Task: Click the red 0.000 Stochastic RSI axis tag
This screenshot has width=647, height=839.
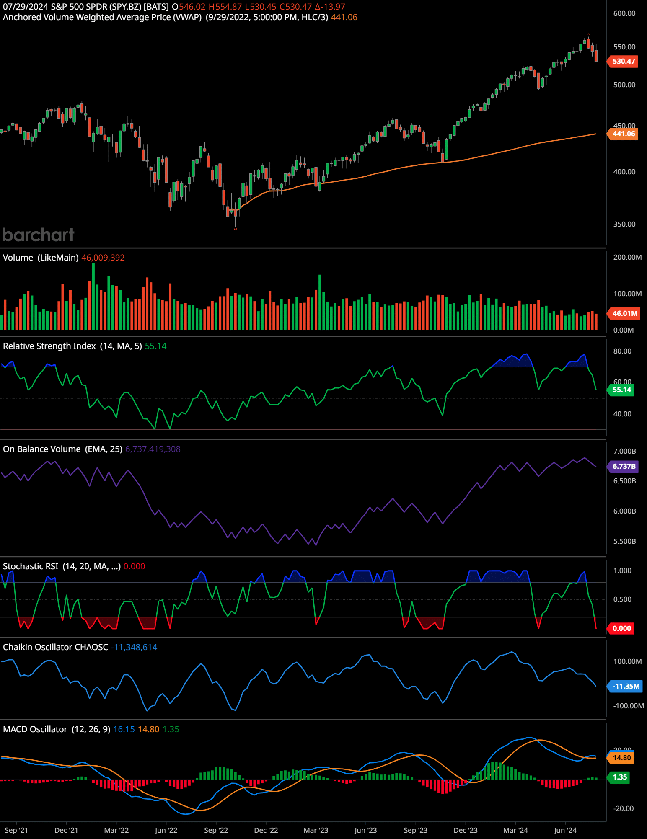Action: click(x=621, y=628)
